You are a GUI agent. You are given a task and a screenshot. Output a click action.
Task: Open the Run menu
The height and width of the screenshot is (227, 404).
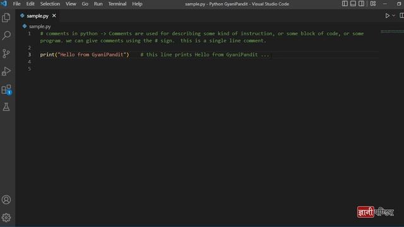[98, 4]
